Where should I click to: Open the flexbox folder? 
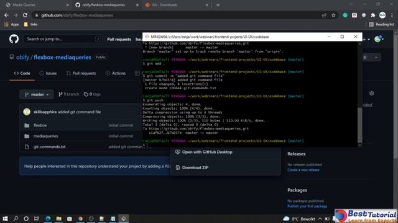pos(40,125)
